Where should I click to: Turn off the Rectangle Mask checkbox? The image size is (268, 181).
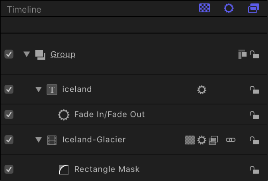9,169
